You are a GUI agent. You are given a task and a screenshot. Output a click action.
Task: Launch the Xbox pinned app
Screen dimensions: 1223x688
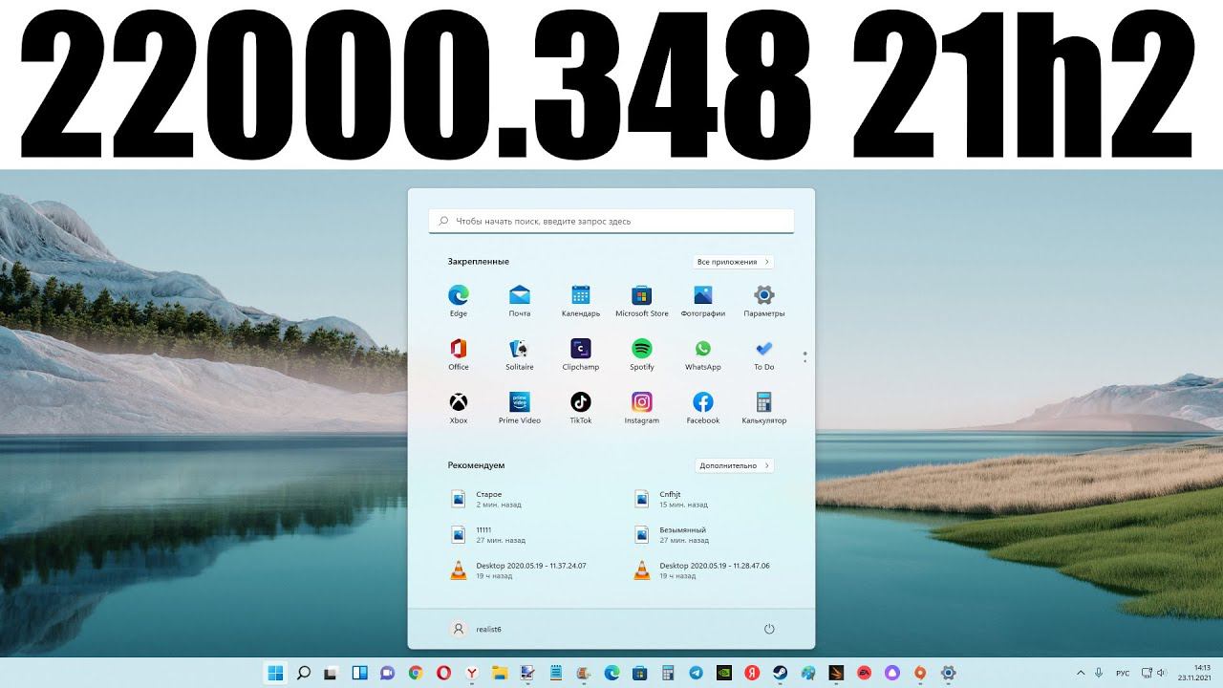[x=459, y=407]
